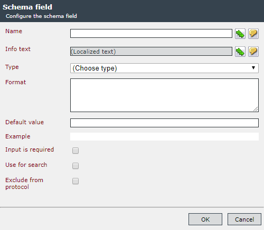Click the Default value label

pos(24,122)
